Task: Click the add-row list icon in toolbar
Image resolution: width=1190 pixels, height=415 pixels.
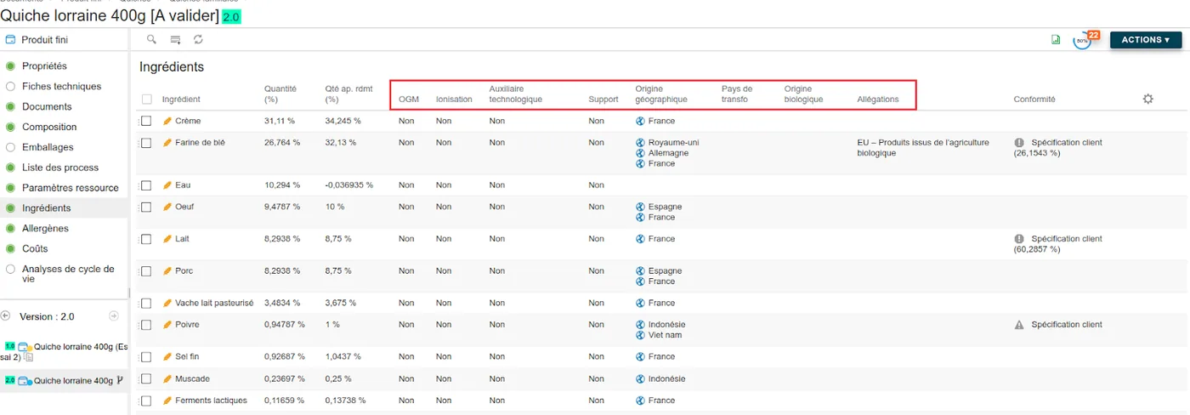Action: pyautogui.click(x=175, y=39)
